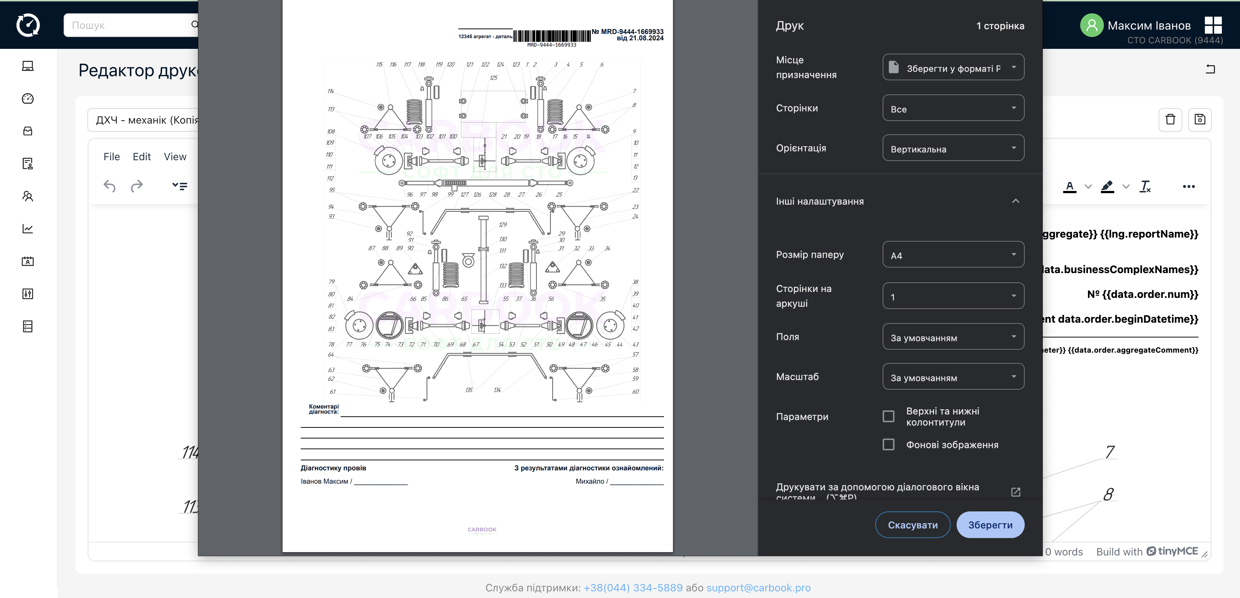The height and width of the screenshot is (598, 1240).
Task: Click the "Друкувати за допомогою діалогового вікна" text
Action: coord(877,487)
